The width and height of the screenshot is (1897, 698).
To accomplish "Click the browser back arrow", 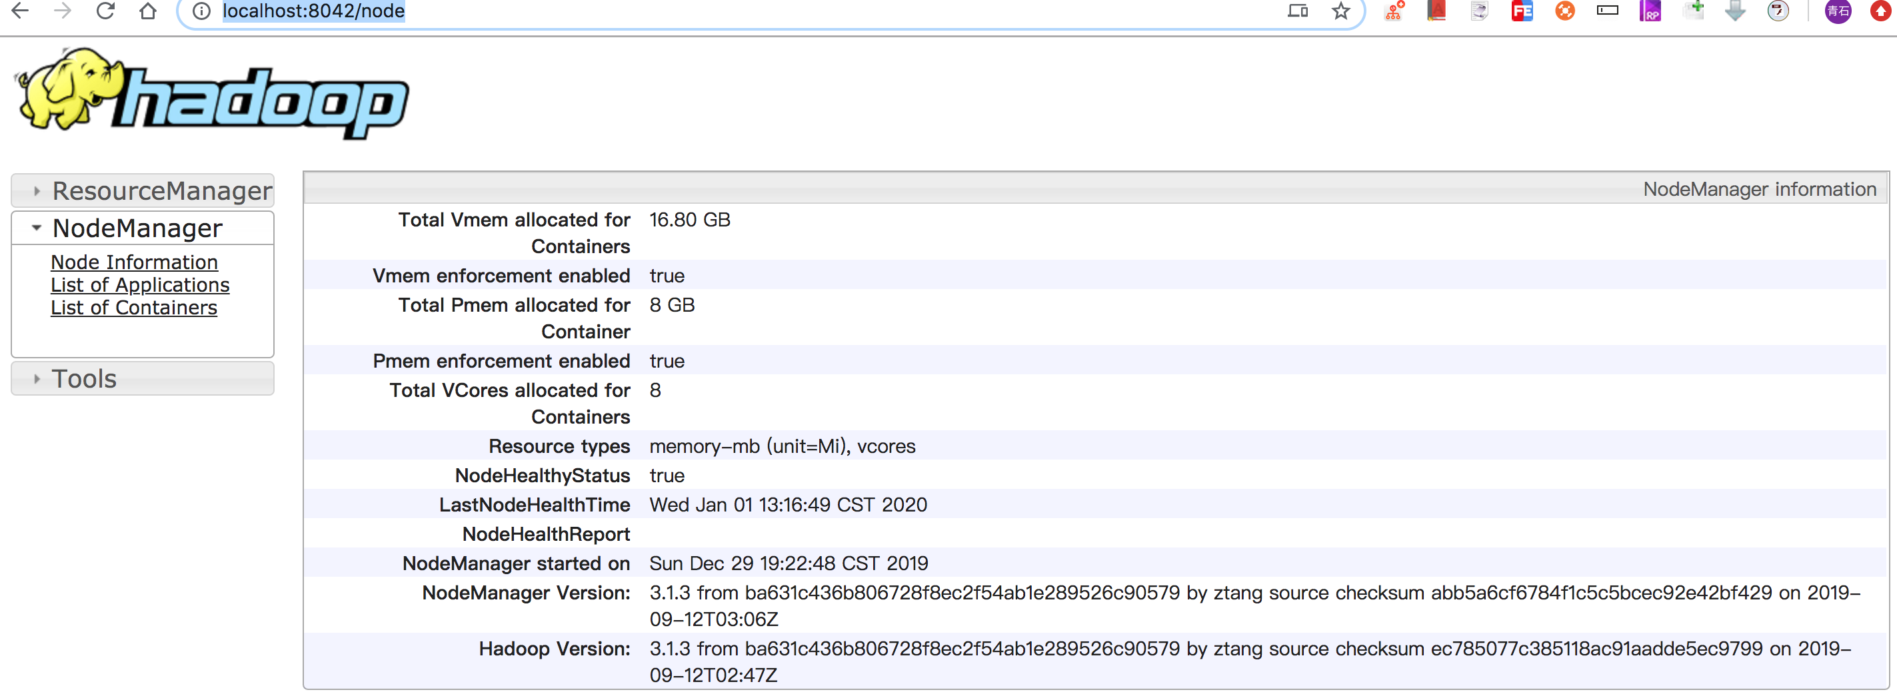I will pos(21,10).
